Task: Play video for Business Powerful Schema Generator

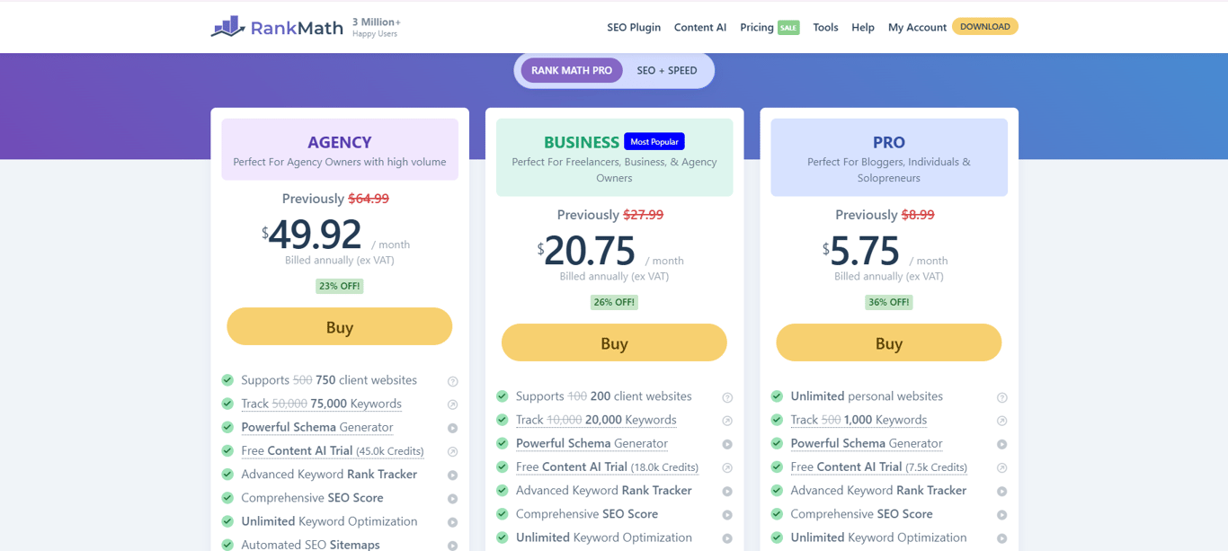Action: pos(727,444)
